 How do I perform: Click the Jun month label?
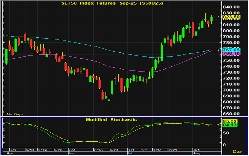71,153
